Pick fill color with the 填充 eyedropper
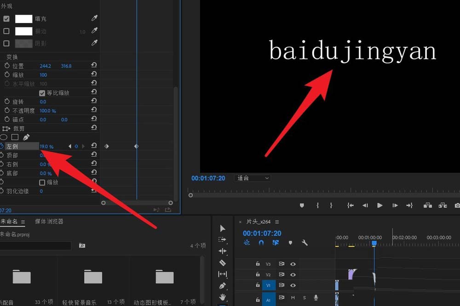 (x=94, y=18)
